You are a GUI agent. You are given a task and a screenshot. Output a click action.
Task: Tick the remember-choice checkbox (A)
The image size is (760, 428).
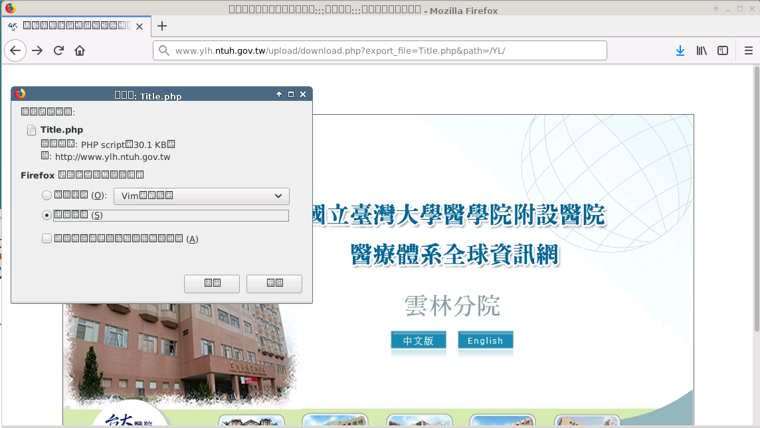[47, 238]
